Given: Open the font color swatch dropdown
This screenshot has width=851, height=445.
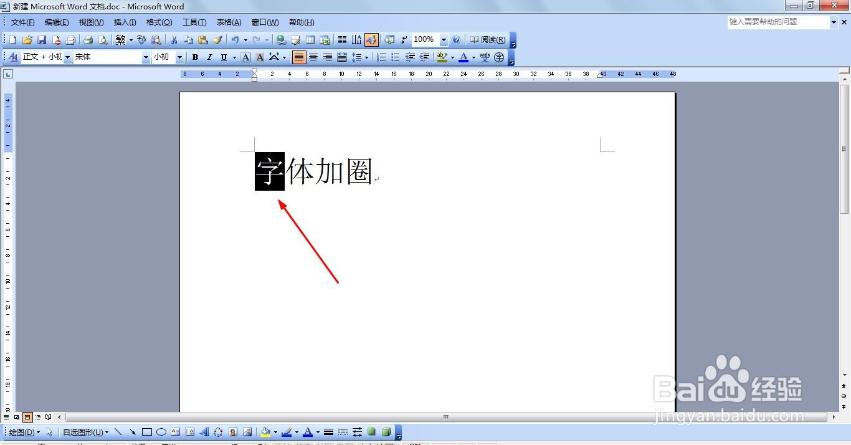Looking at the screenshot, I should pyautogui.click(x=473, y=57).
